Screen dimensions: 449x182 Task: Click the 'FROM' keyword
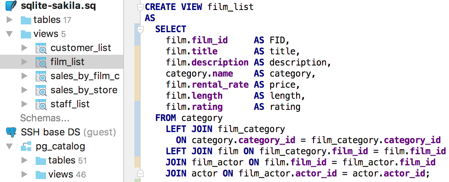click(165, 118)
